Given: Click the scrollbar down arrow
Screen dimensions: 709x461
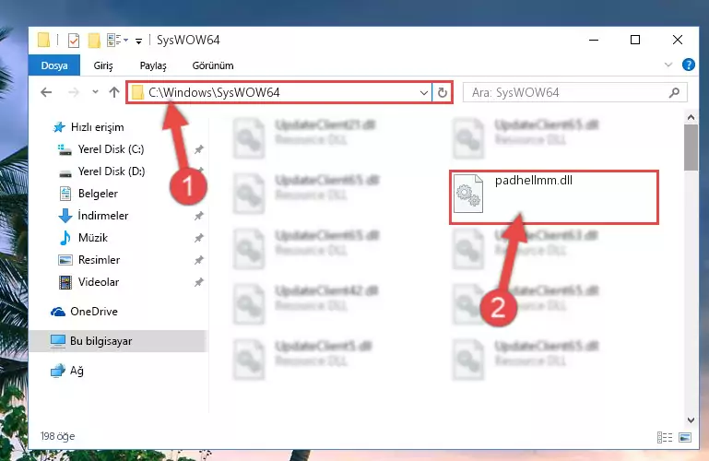Looking at the screenshot, I should 691,420.
